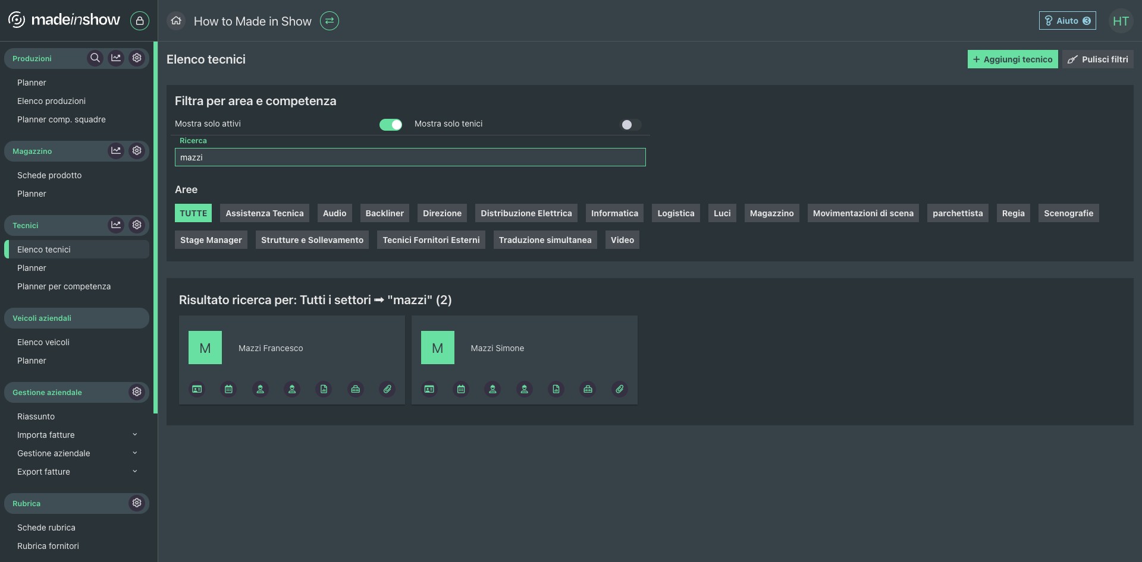Select the TUTTE area filter

point(193,213)
